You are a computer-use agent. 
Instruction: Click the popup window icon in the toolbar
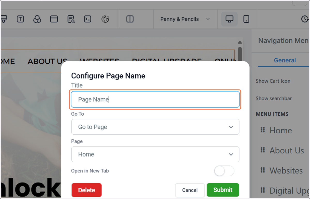click(54, 19)
